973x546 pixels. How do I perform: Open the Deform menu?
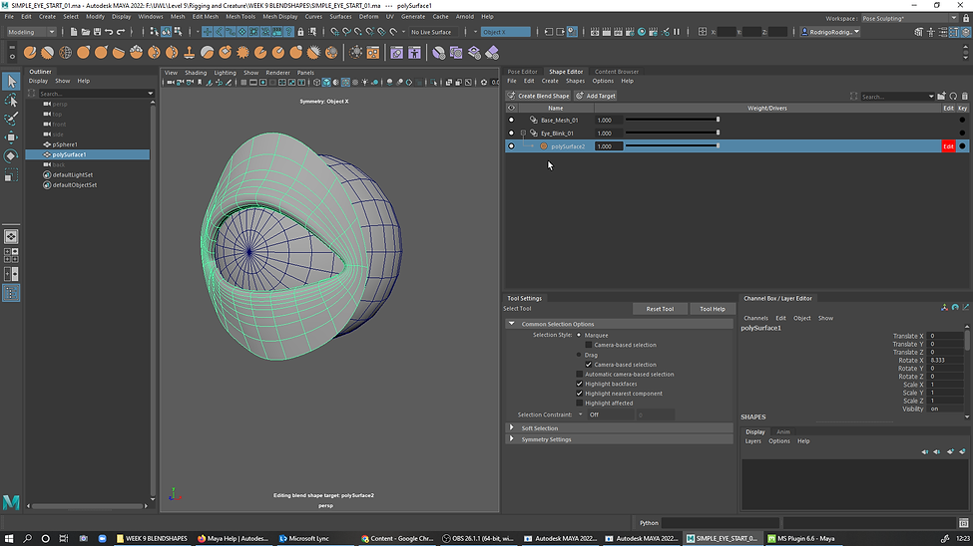(368, 17)
